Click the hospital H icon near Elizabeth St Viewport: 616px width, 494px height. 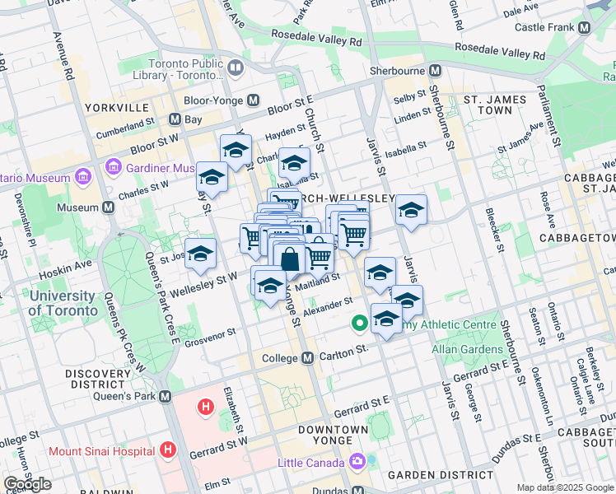pos(205,408)
